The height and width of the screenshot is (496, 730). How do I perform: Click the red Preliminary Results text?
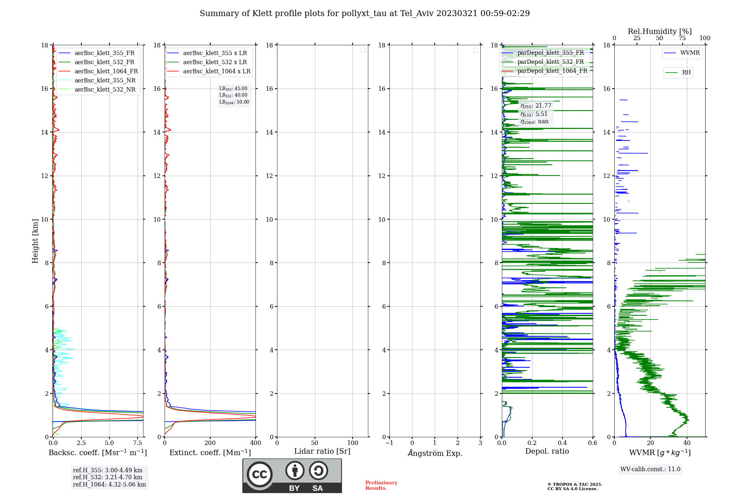(381, 485)
